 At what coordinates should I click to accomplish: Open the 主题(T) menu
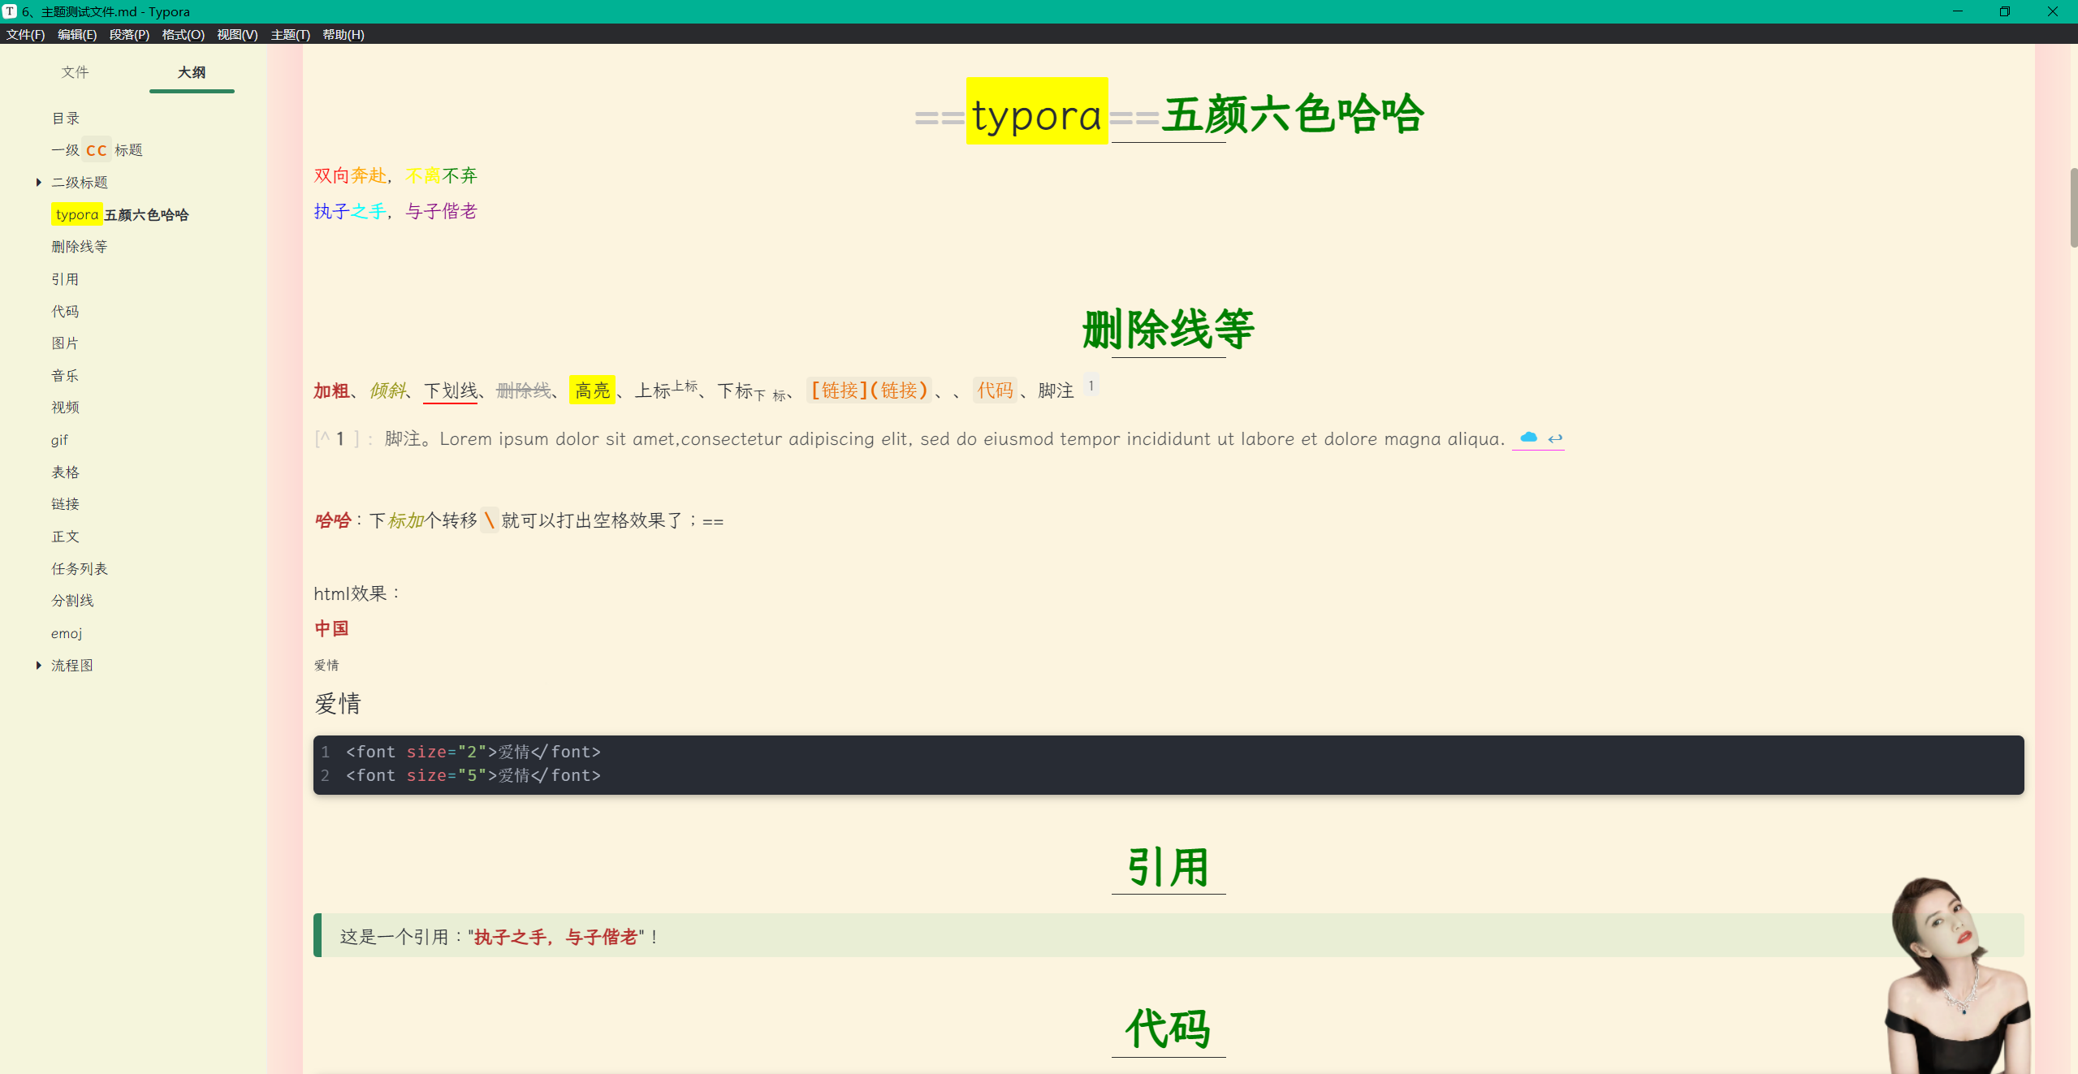tap(290, 34)
